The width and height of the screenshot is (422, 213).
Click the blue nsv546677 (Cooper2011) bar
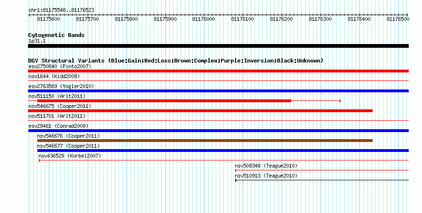pyautogui.click(x=223, y=151)
